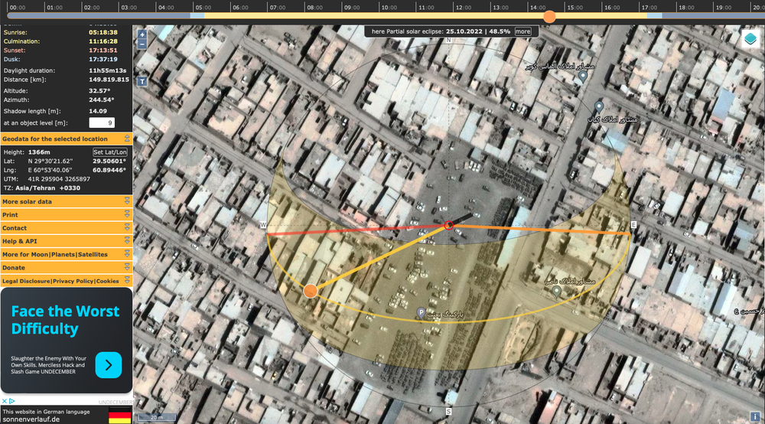Click the orange sun position marker on the arc
Screen dimensions: 765x424
pos(311,292)
